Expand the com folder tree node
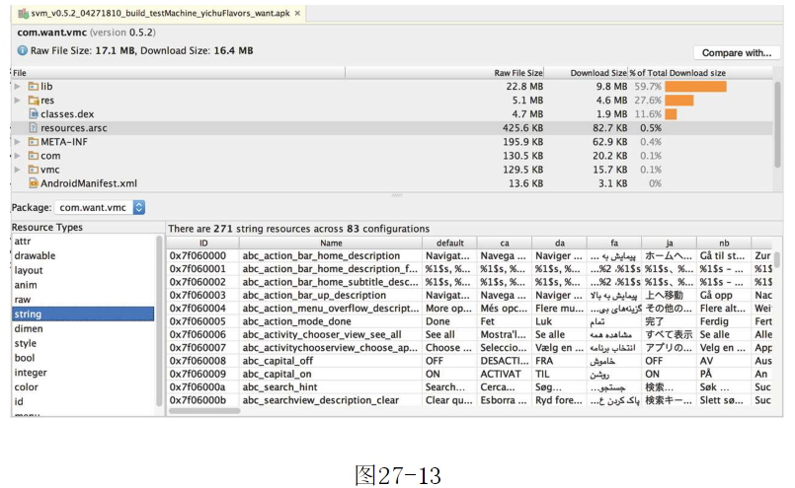The image size is (795, 488). pos(18,156)
